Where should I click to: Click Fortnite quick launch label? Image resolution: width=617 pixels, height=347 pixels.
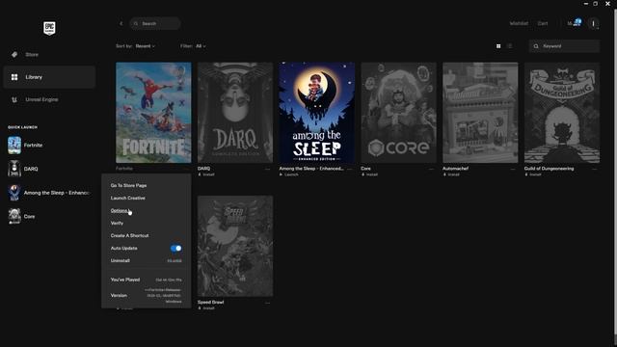pos(33,146)
